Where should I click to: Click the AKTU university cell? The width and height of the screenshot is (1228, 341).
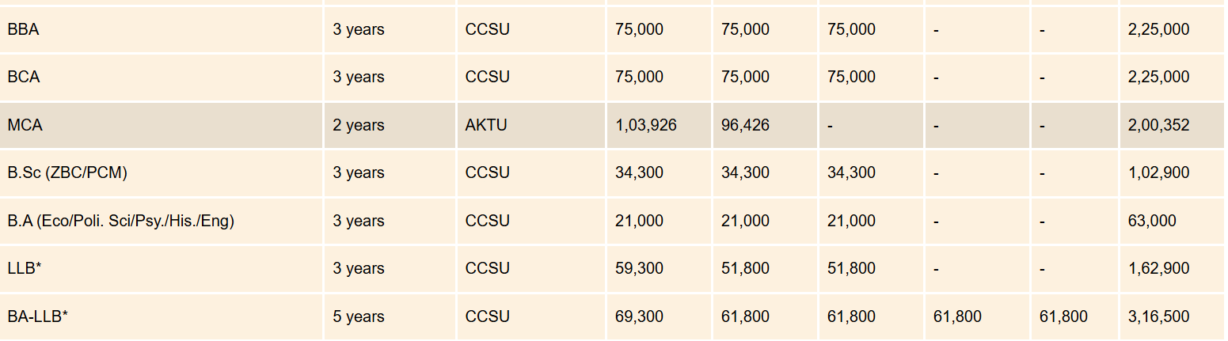pos(486,126)
